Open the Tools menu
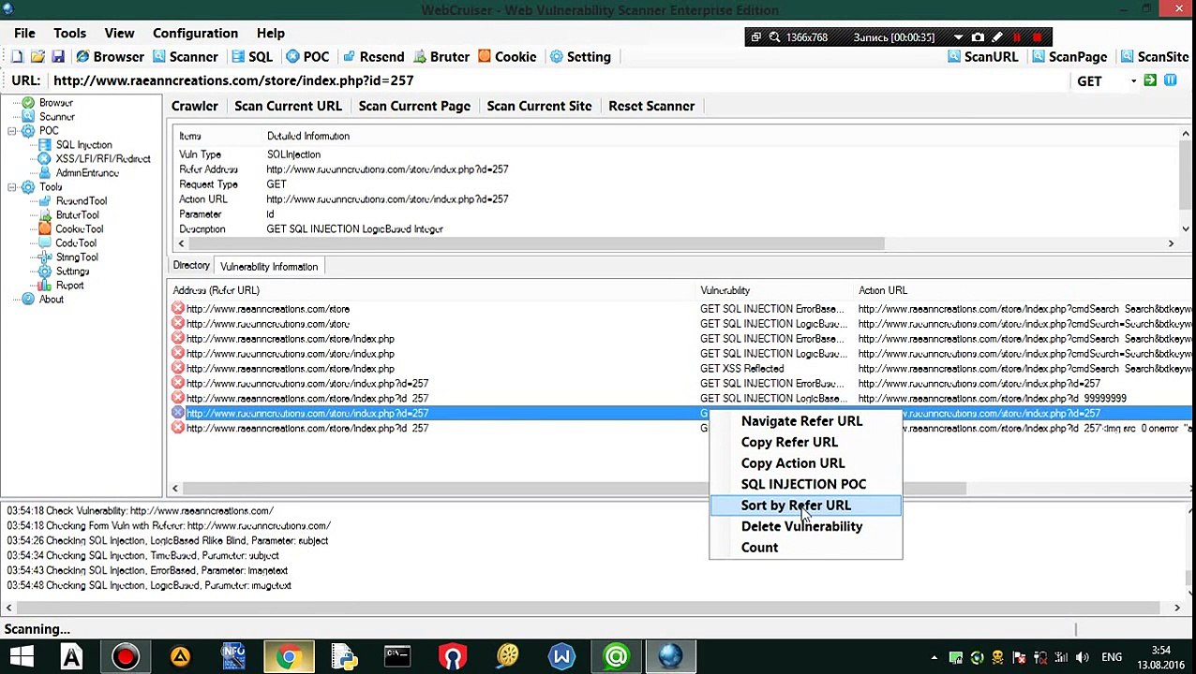 pyautogui.click(x=69, y=34)
